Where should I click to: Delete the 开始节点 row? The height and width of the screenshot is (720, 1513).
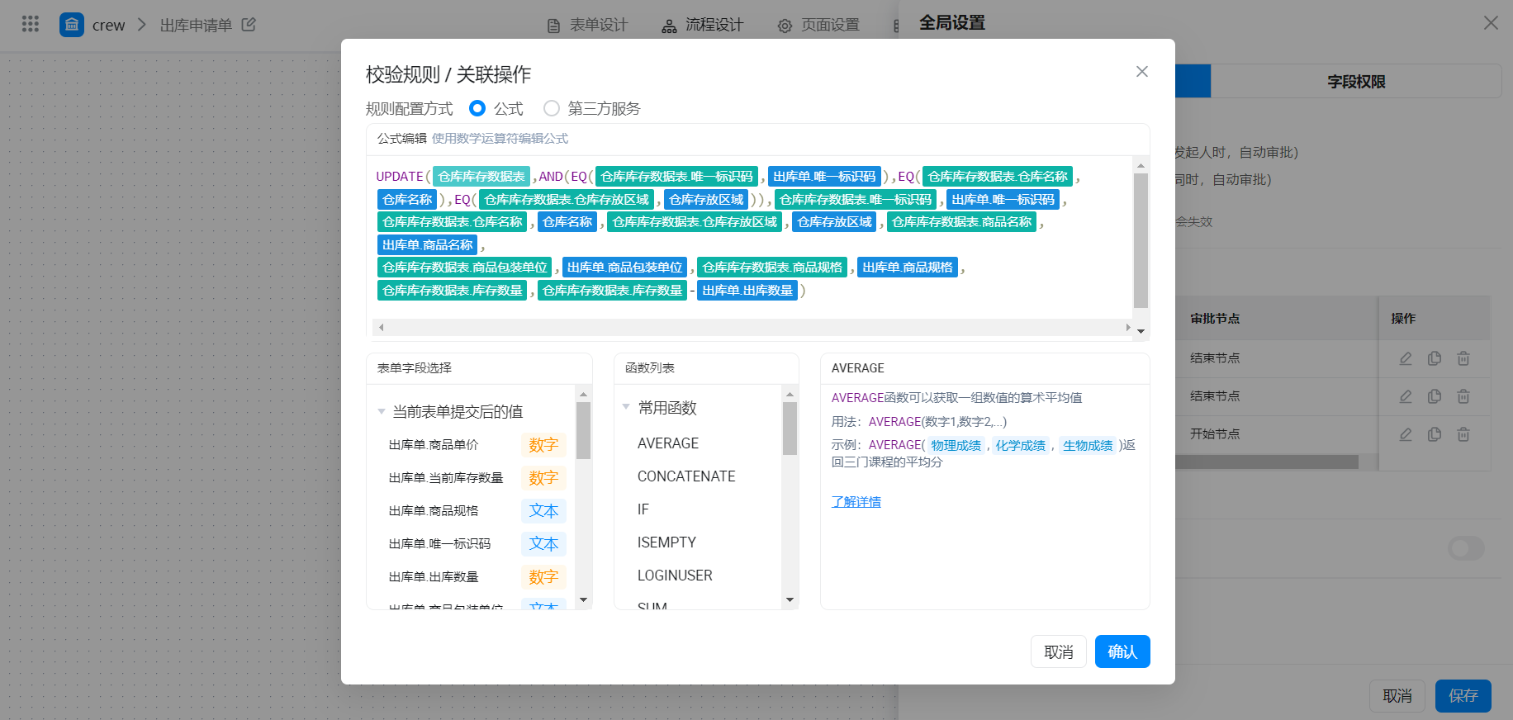[x=1463, y=434]
